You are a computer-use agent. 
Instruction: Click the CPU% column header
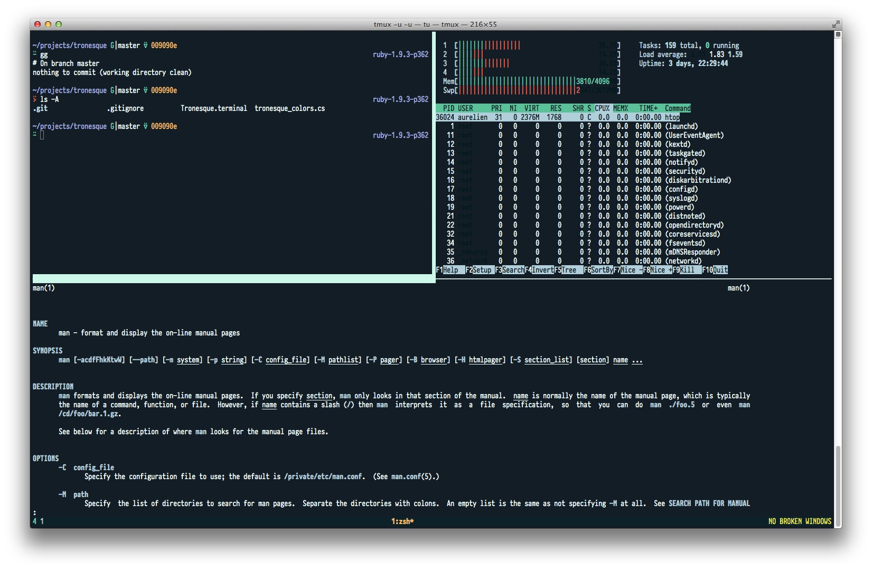pyautogui.click(x=602, y=108)
